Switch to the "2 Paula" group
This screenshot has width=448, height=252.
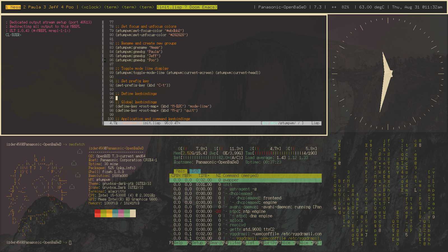[32, 7]
